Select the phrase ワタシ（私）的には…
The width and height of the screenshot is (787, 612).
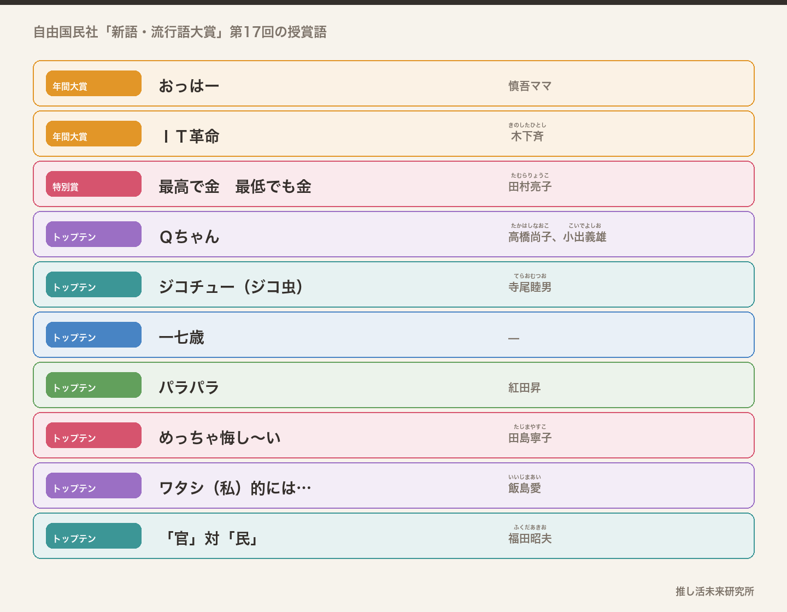point(235,488)
